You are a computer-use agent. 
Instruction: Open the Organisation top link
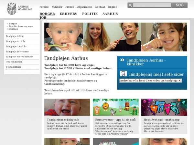pos(84,7)
